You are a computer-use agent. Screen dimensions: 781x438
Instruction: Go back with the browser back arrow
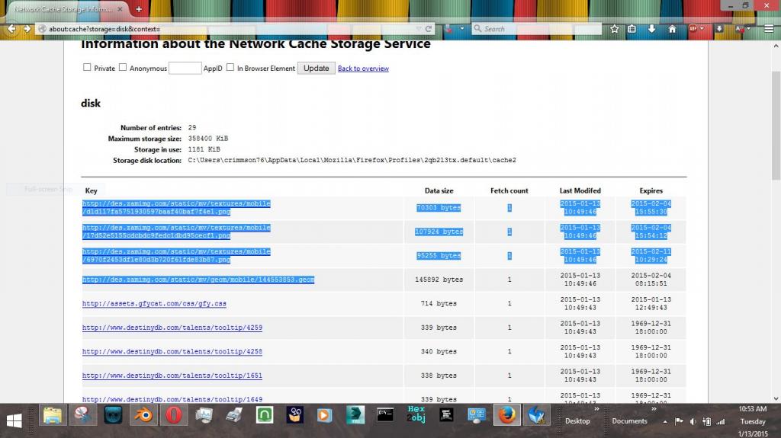coord(11,29)
